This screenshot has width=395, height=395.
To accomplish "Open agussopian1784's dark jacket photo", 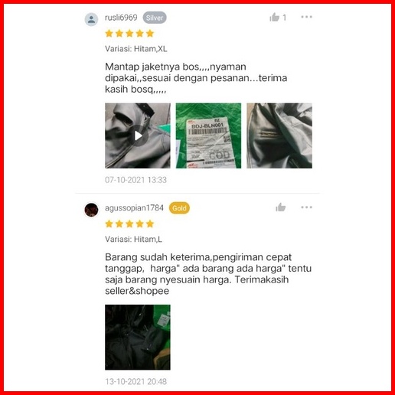I will tap(138, 337).
